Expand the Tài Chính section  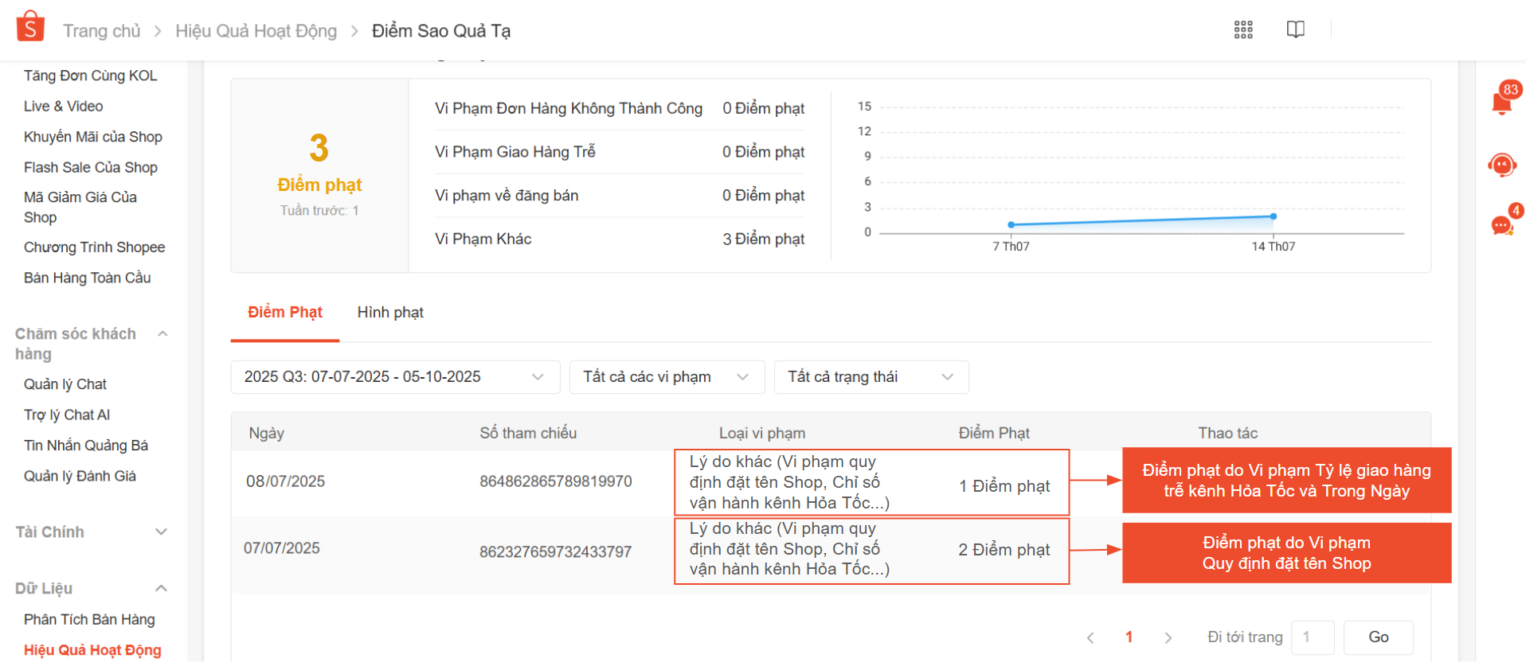coord(161,532)
